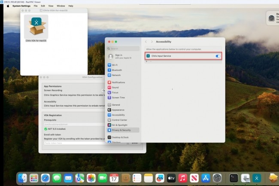Viewport: 279px width, 186px height.
Task: Open Apple TV from the Dock
Action: (171, 178)
